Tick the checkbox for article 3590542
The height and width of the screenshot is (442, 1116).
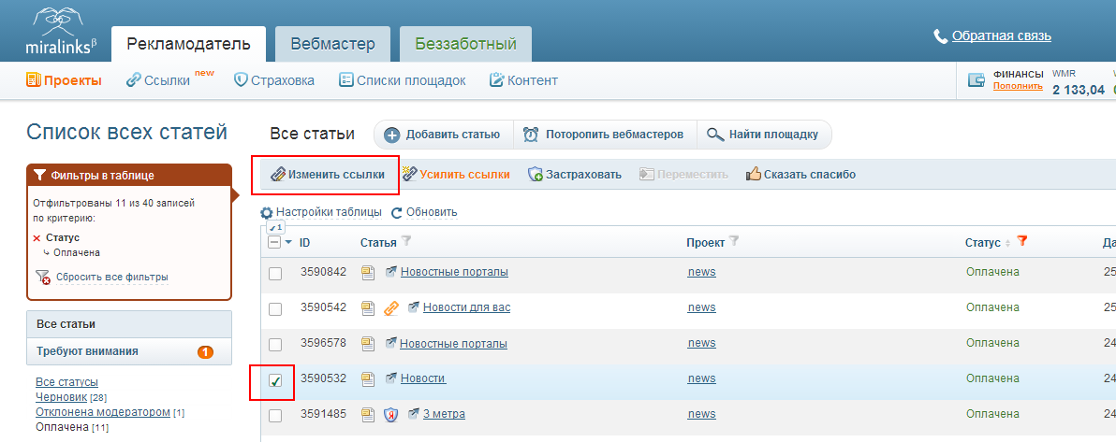(x=274, y=309)
